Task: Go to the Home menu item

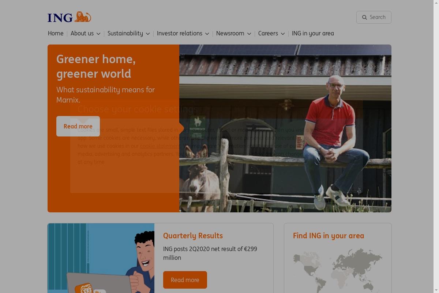Action: point(56,33)
